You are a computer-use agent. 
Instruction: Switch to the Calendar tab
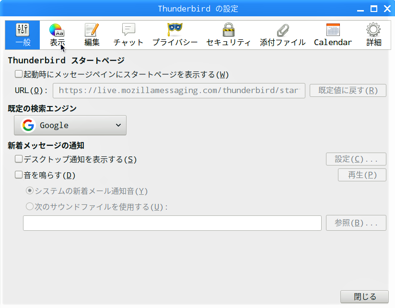click(x=333, y=35)
